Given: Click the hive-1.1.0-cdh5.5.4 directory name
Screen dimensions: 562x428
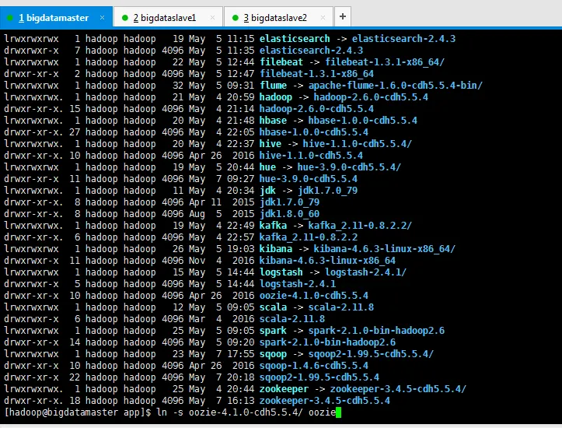Looking at the screenshot, I should click(311, 156).
